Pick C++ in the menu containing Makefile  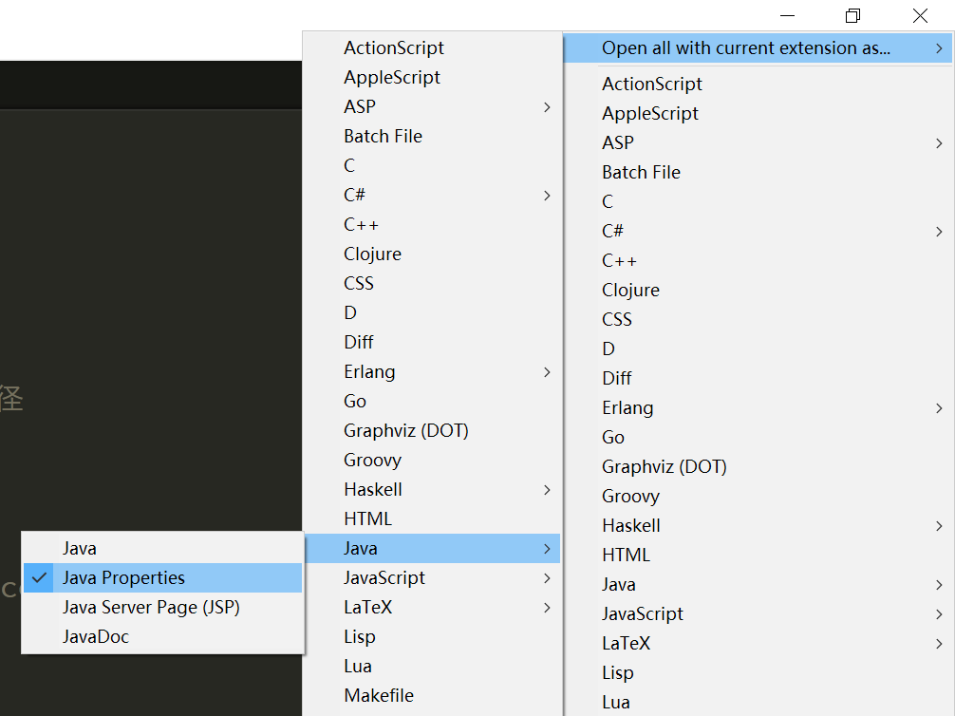pos(432,225)
